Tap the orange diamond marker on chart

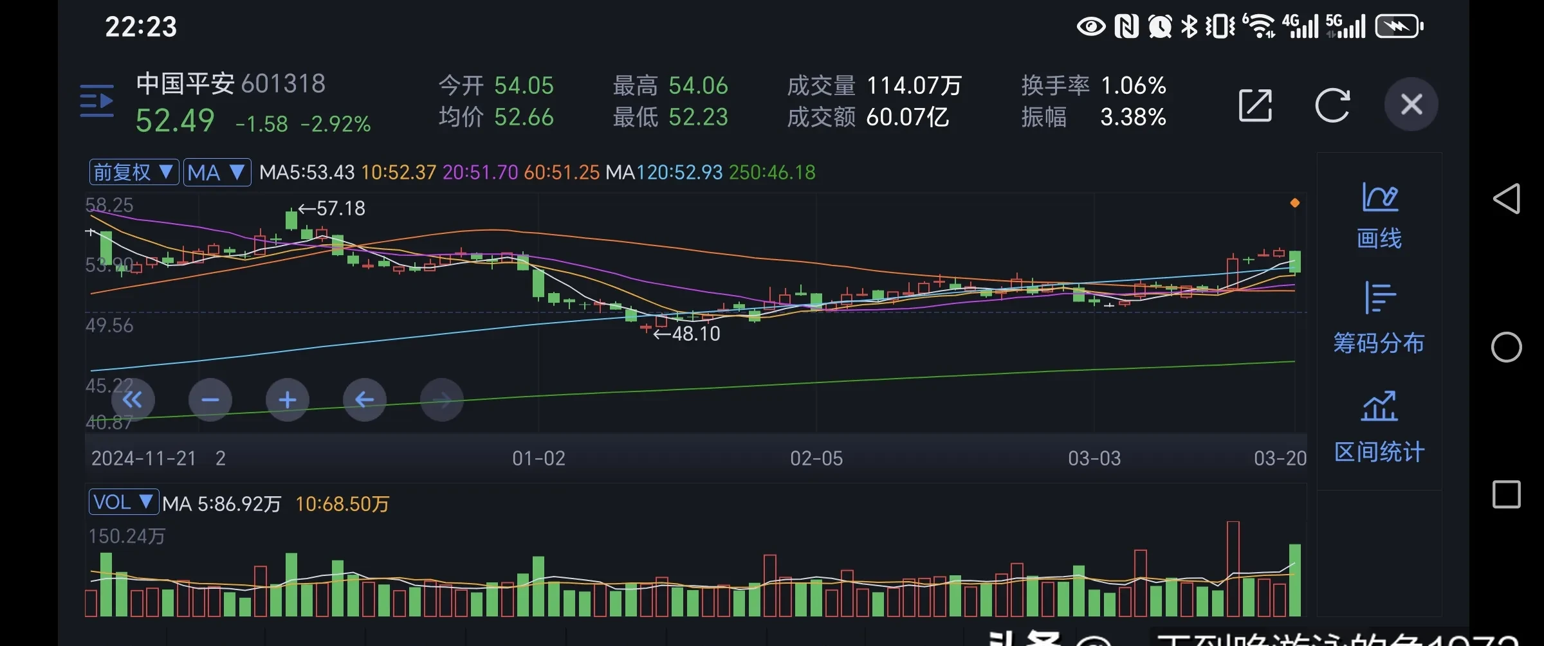1295,203
